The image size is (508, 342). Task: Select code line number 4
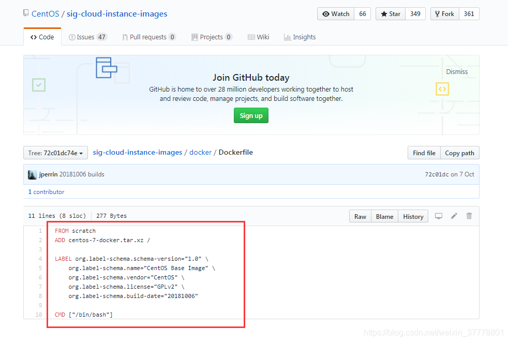[x=40, y=259]
